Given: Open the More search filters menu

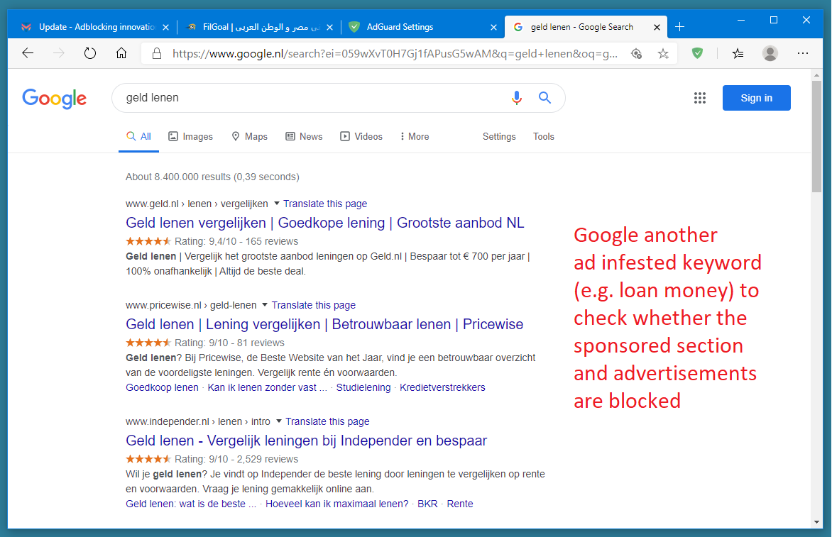Looking at the screenshot, I should click(415, 136).
